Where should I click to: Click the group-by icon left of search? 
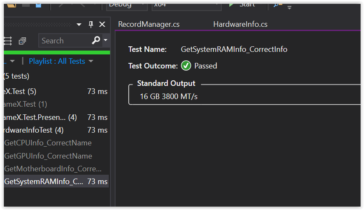tap(8, 41)
